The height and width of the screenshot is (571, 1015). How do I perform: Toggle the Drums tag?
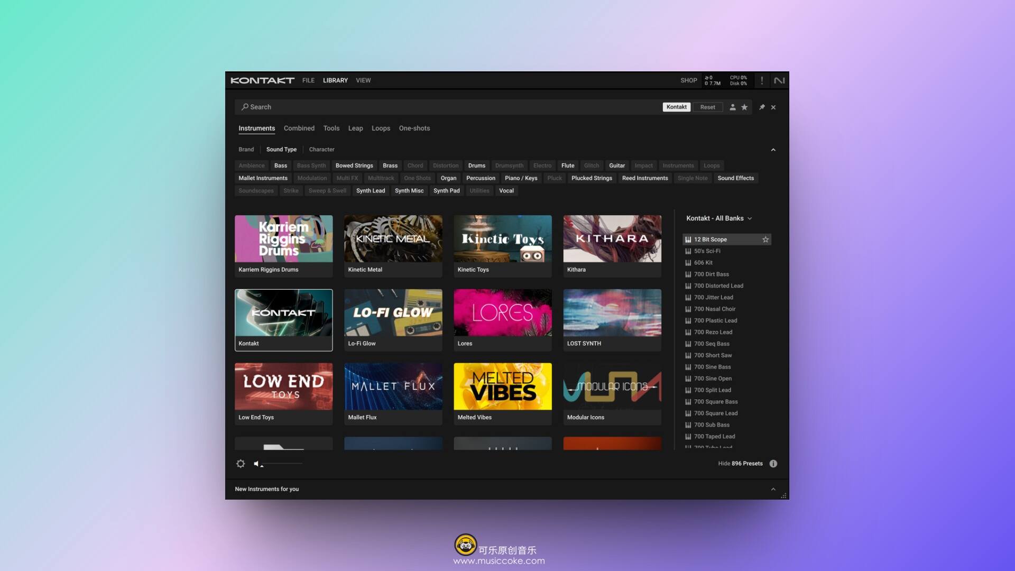477,165
